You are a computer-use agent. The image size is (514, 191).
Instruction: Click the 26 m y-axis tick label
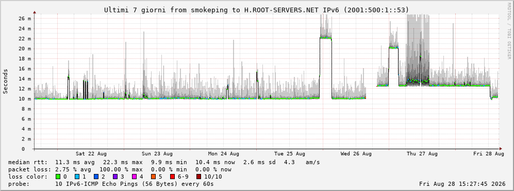[26, 19]
